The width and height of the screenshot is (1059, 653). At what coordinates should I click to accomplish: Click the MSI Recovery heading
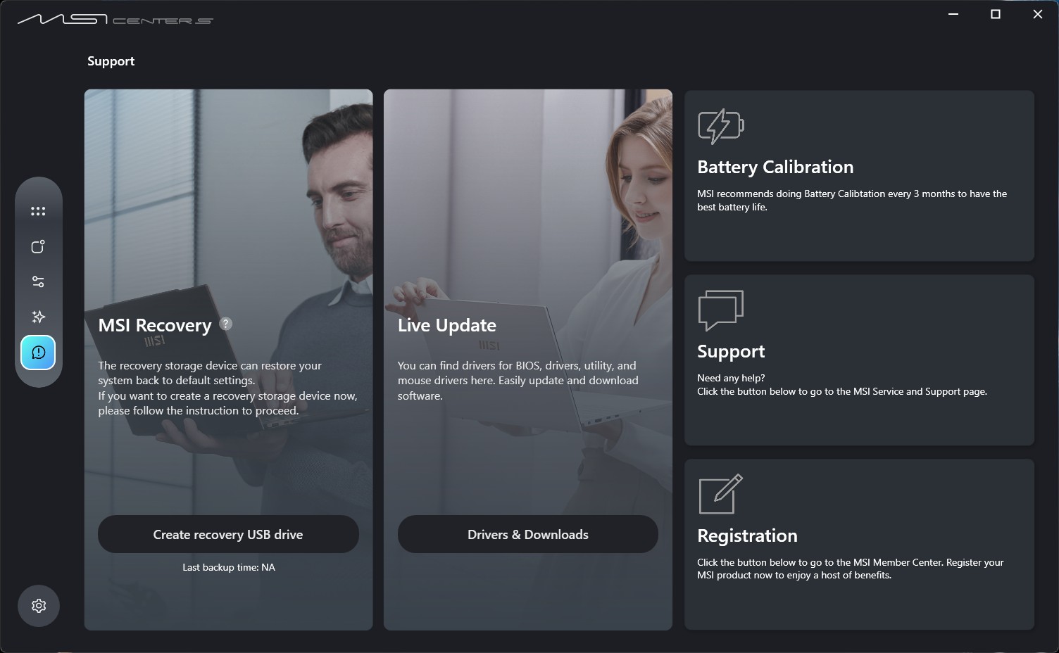155,325
